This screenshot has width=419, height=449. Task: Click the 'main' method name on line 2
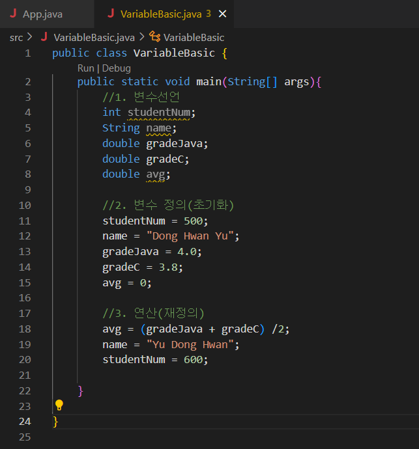coord(209,82)
